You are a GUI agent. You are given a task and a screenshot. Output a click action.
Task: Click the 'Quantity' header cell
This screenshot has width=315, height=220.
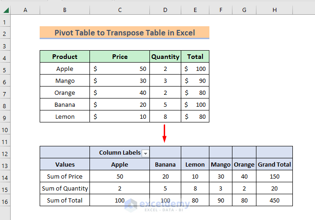(x=165, y=57)
